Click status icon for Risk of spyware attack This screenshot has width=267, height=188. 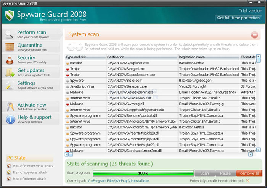(9, 172)
